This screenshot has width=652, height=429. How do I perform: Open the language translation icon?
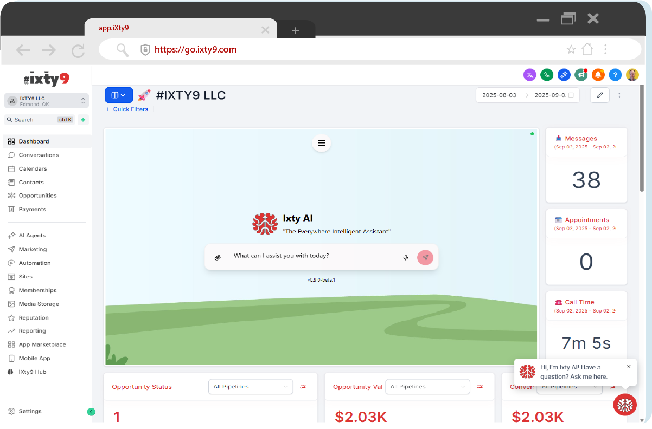coord(529,75)
